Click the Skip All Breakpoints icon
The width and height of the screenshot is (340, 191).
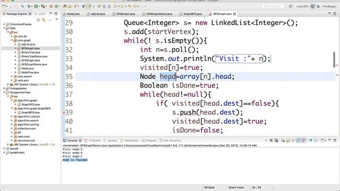[x=22, y=6]
